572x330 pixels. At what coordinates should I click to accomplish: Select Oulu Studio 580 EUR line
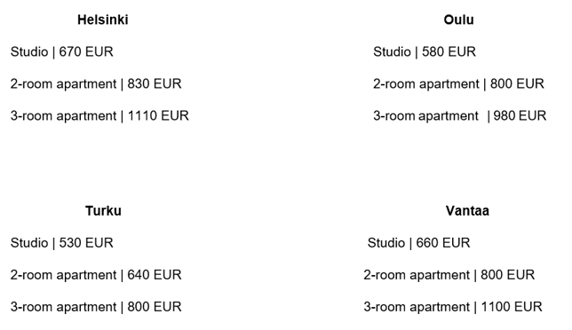pos(425,52)
